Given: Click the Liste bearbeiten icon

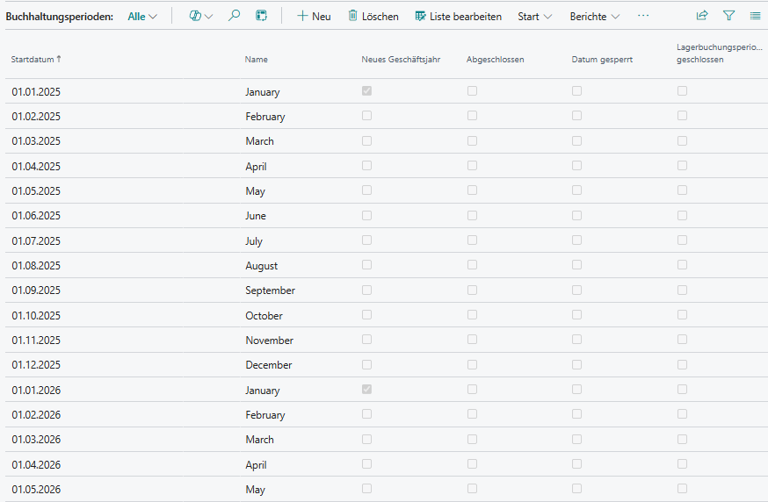Looking at the screenshot, I should pyautogui.click(x=421, y=16).
